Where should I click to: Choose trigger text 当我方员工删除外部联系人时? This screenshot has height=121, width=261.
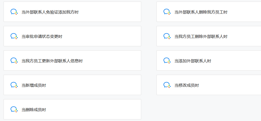[x=201, y=37]
